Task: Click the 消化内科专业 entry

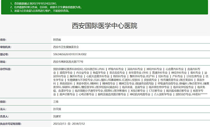Action: coord(135,69)
